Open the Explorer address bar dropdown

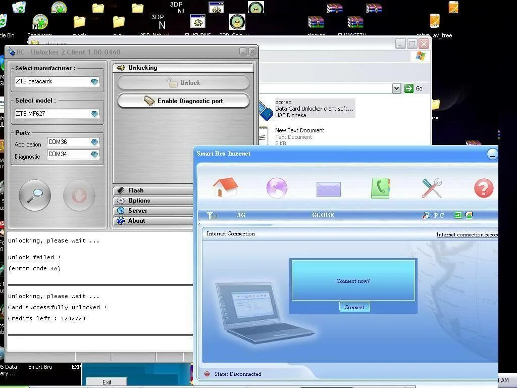click(396, 88)
